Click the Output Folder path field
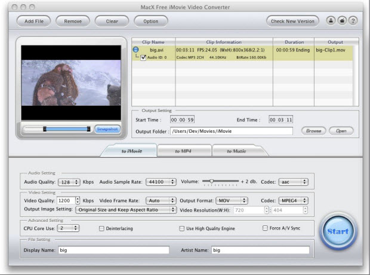The image size is (370, 275). (x=232, y=131)
